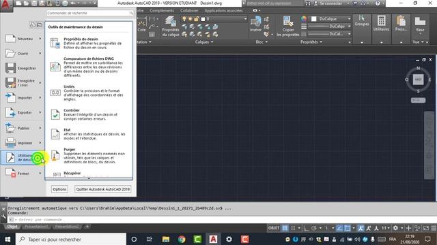Switch to the Présentation1 layout tab
The width and height of the screenshot is (437, 245).
[x=36, y=227]
